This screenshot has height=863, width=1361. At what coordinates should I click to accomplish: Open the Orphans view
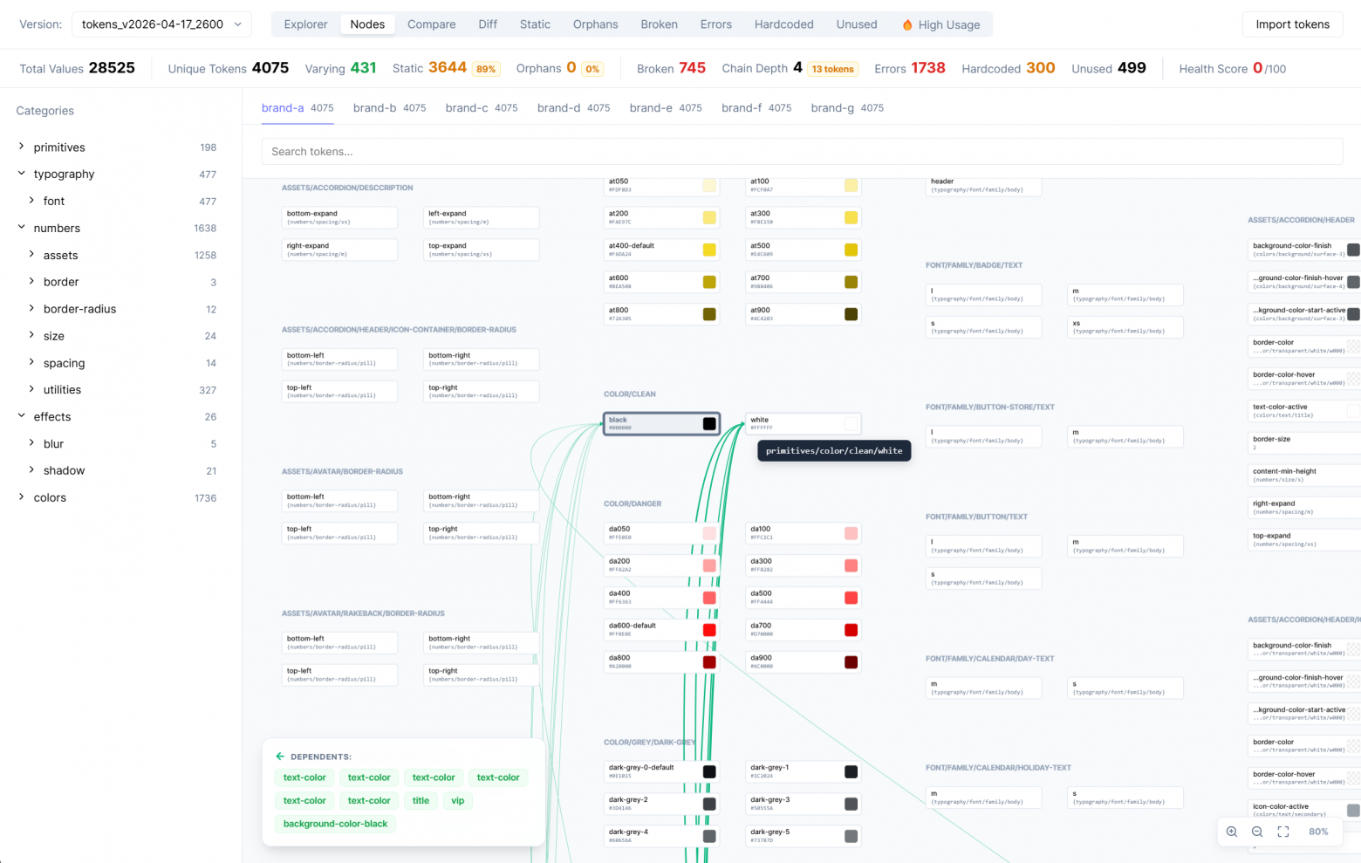(595, 24)
